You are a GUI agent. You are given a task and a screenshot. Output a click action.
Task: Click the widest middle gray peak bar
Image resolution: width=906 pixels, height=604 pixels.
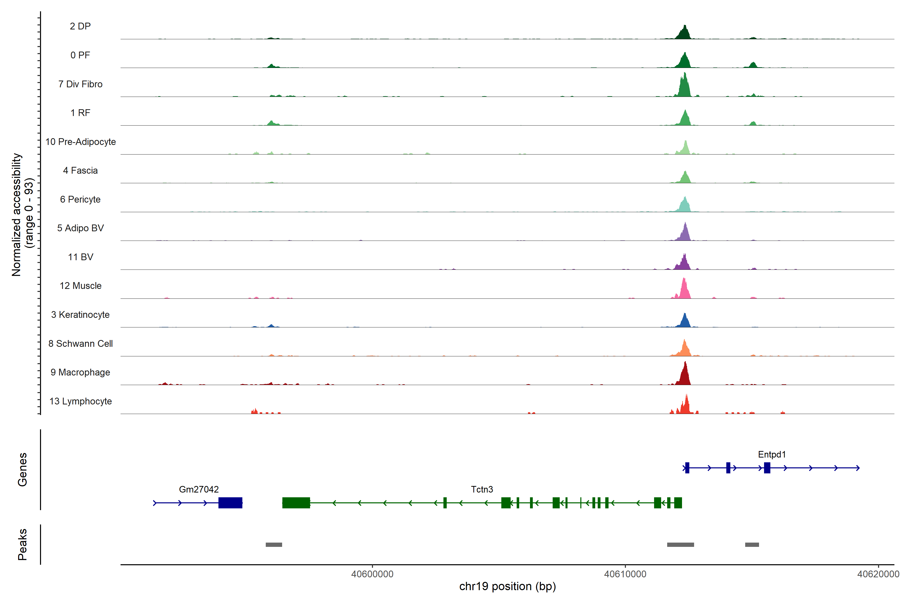(680, 545)
